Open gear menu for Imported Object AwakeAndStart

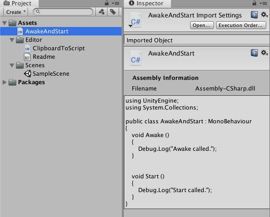[264, 52]
